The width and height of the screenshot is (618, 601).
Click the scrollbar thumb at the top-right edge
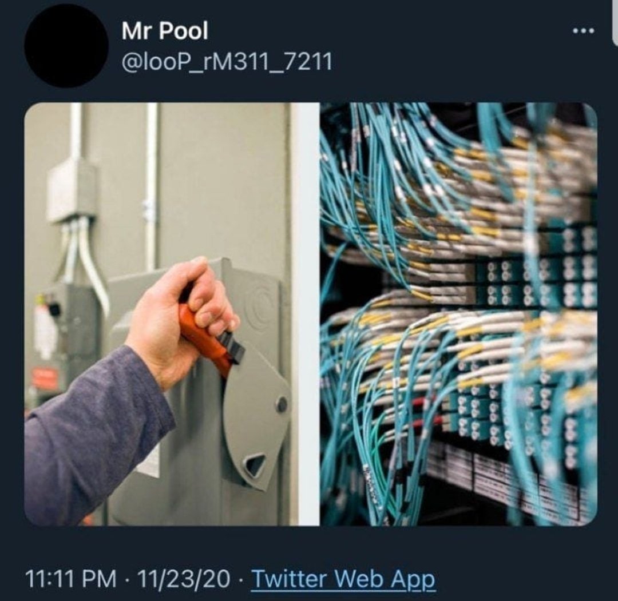coord(615,23)
